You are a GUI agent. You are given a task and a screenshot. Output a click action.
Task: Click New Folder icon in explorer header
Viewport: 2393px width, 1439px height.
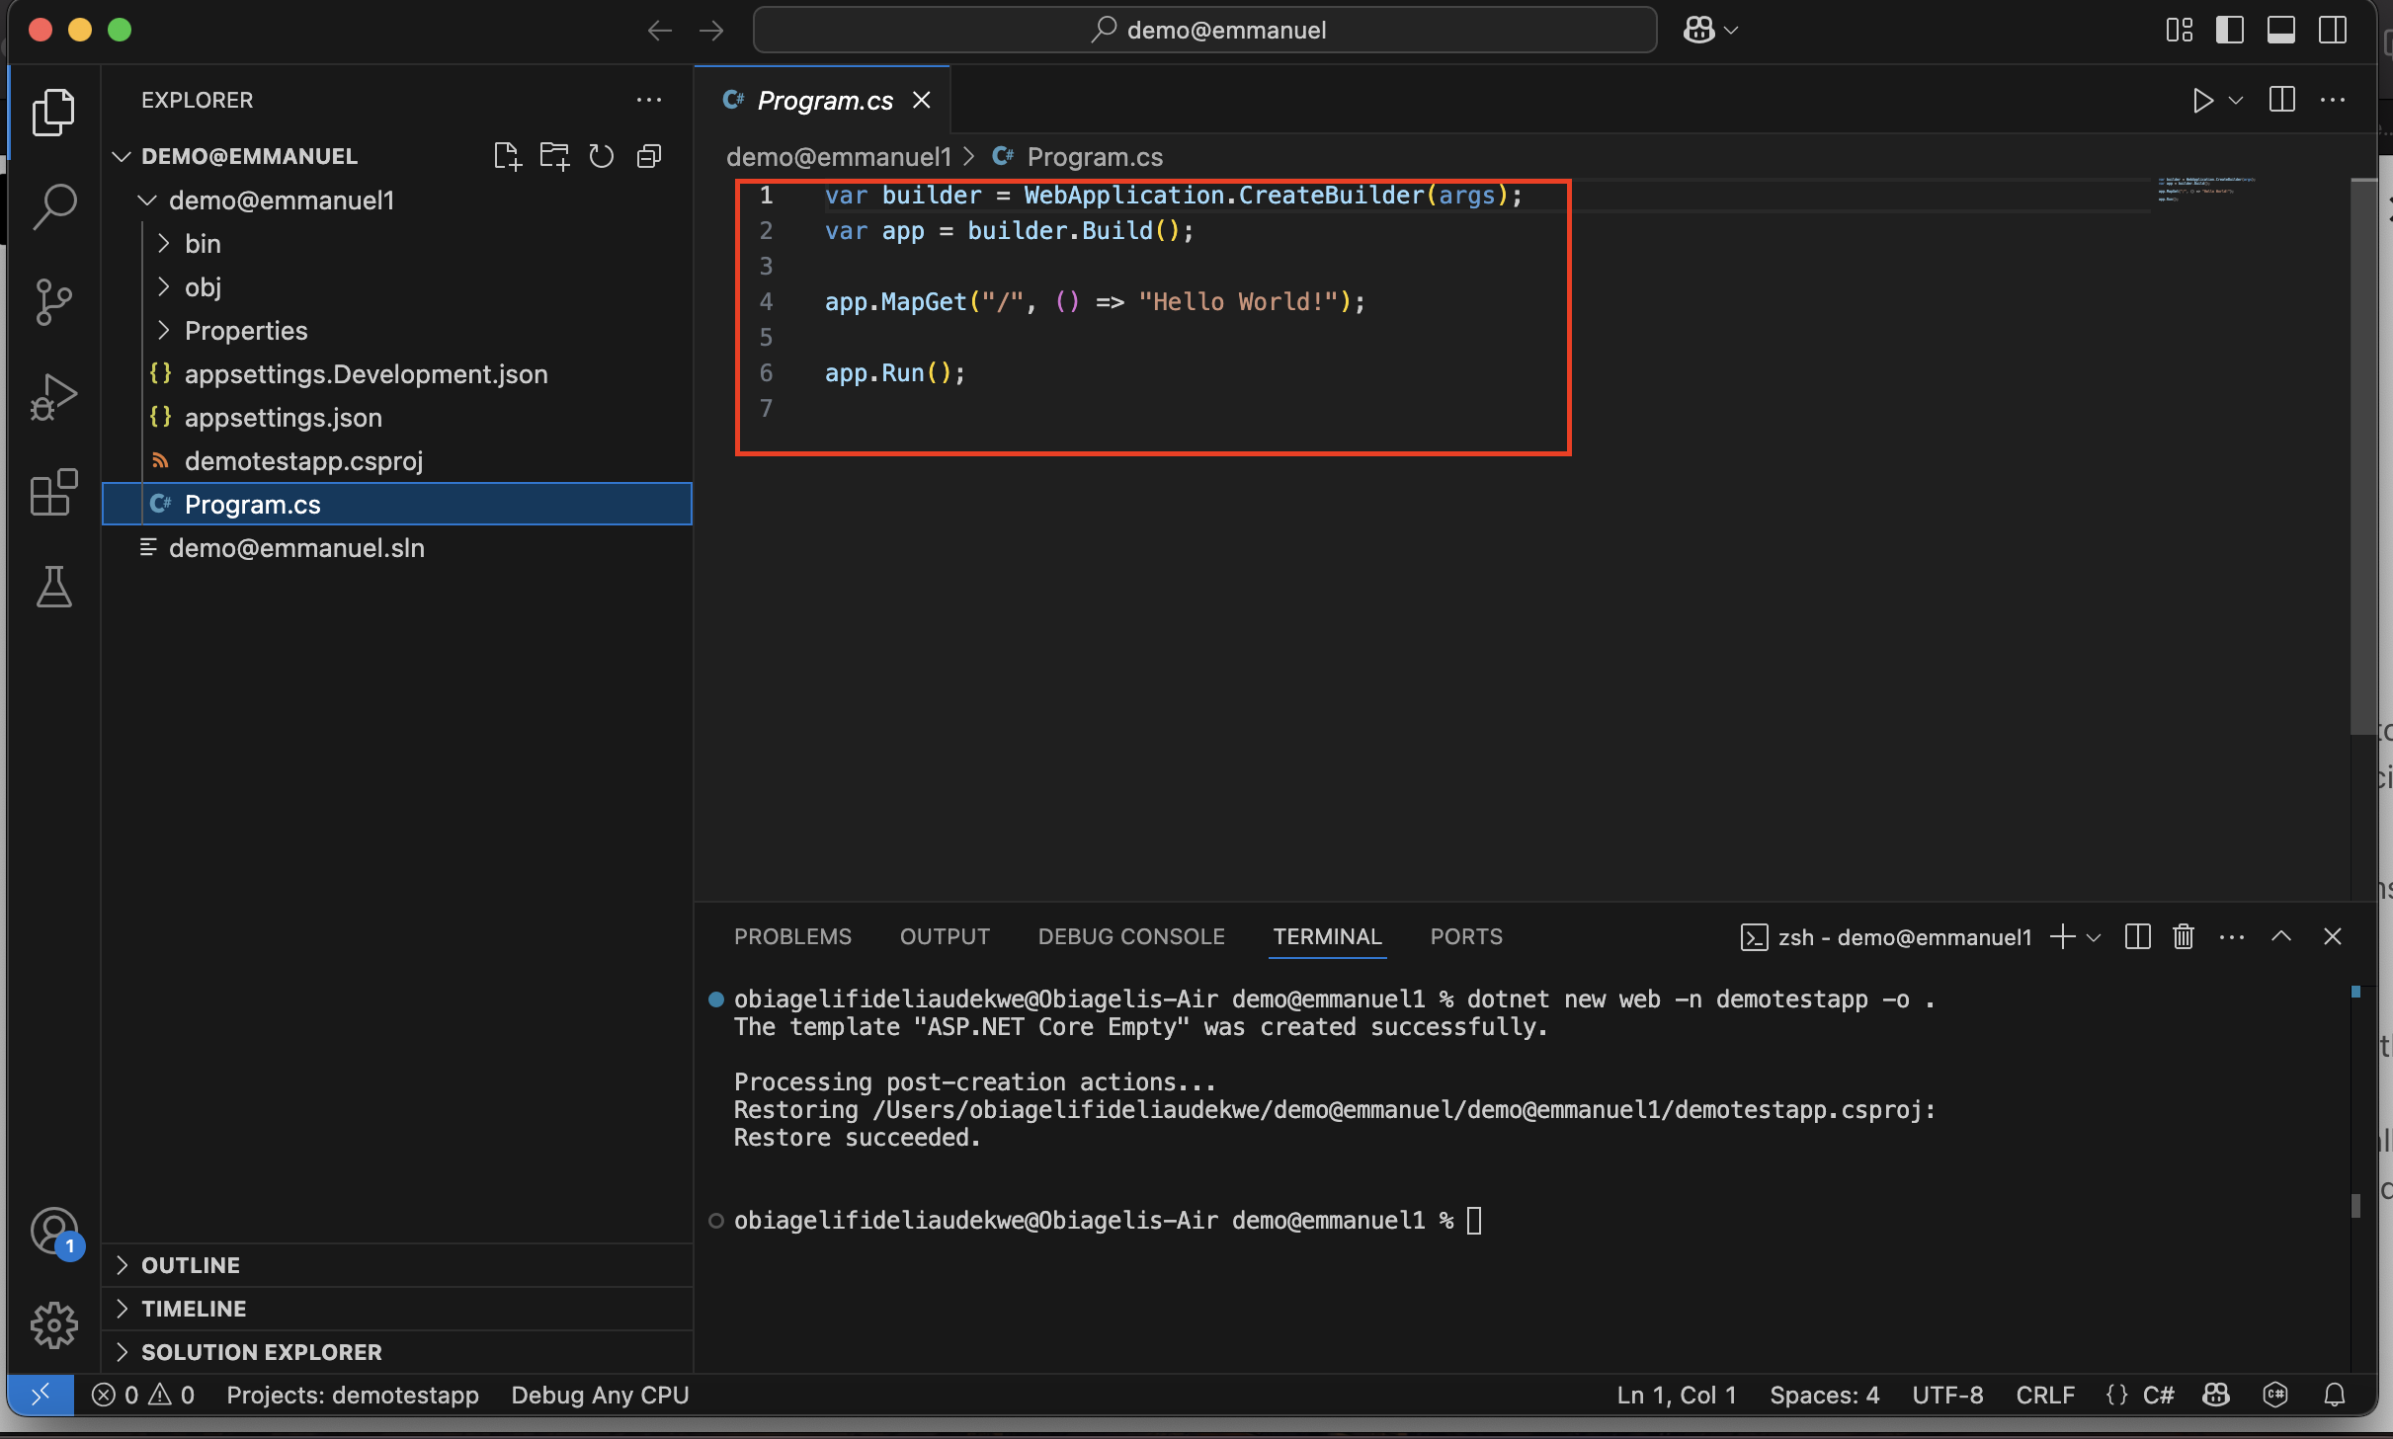point(554,156)
